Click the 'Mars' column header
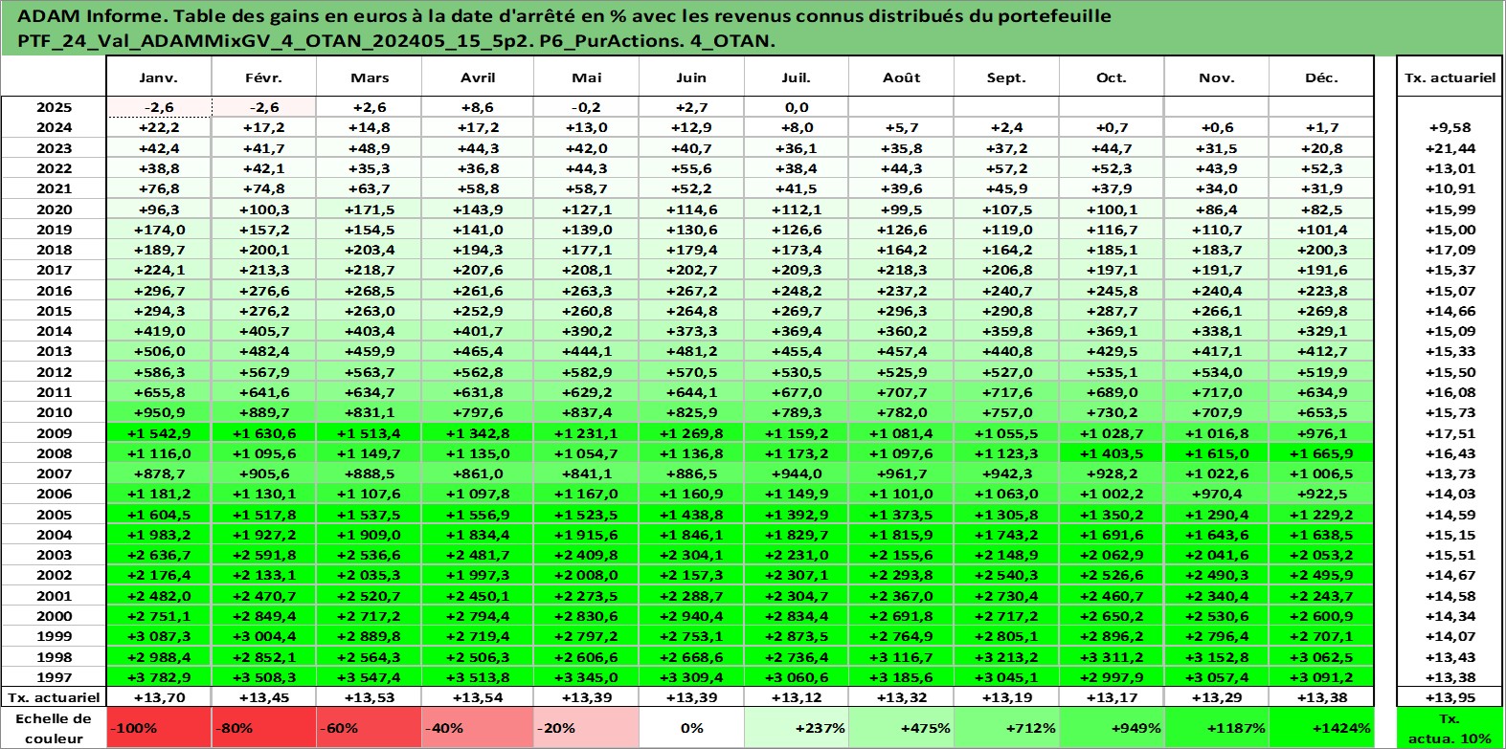The image size is (1506, 749). coord(369,77)
